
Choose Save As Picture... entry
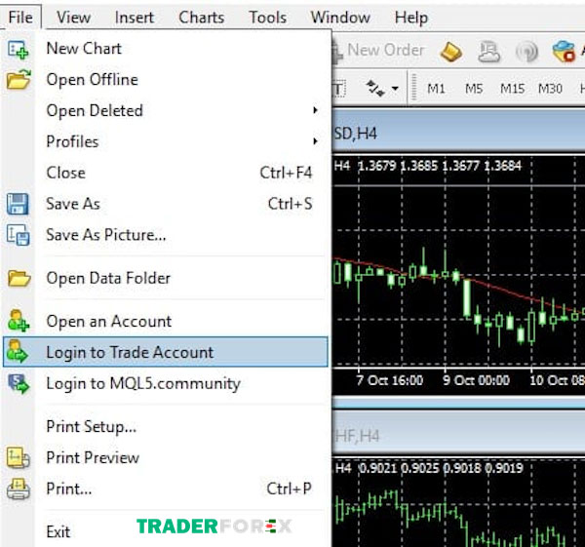pyautogui.click(x=166, y=235)
